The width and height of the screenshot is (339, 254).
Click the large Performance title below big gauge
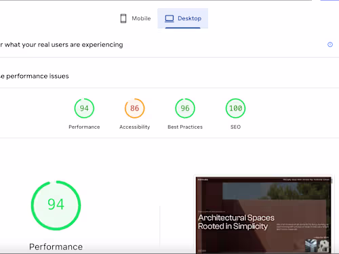[x=56, y=247]
